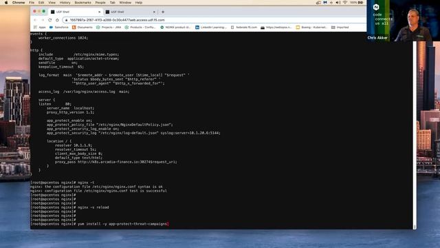Click the 'worker_connections 1024;' line
Image resolution: width=440 pixels, height=248 pixels.
[63, 38]
